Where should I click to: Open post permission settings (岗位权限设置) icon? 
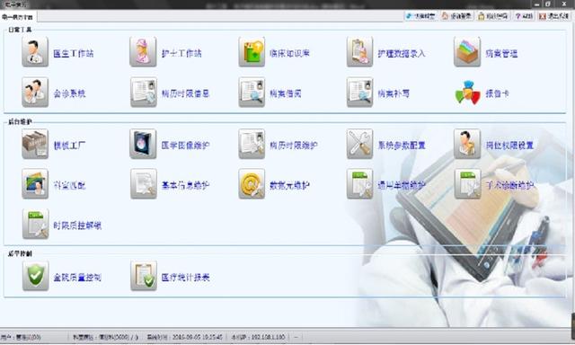click(x=467, y=144)
